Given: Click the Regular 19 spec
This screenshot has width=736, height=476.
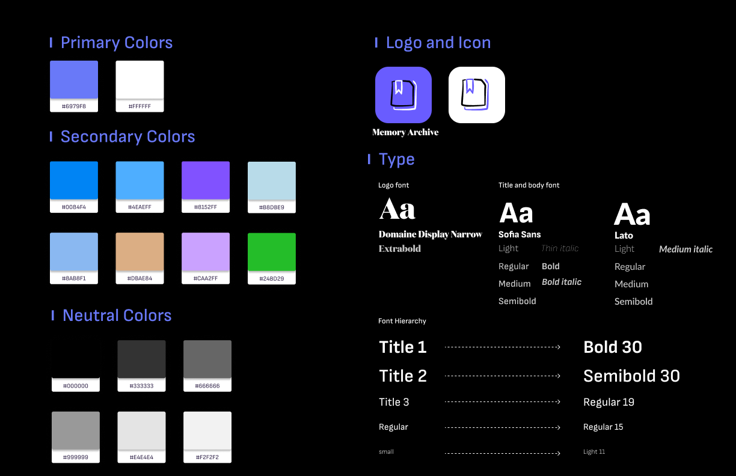Looking at the screenshot, I should tap(609, 402).
